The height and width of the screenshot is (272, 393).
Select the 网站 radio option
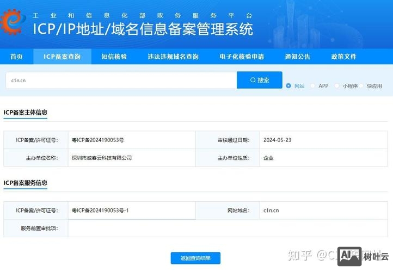(288, 86)
